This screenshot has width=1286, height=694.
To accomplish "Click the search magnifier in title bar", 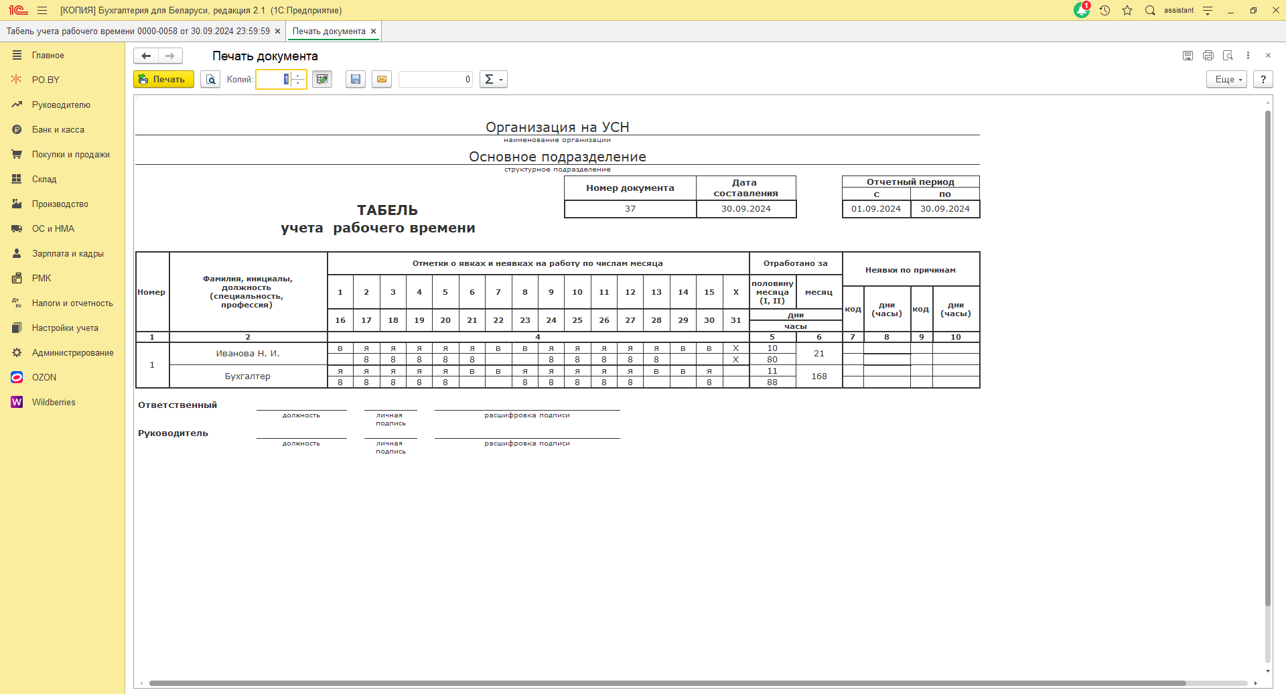I will 1150,11.
